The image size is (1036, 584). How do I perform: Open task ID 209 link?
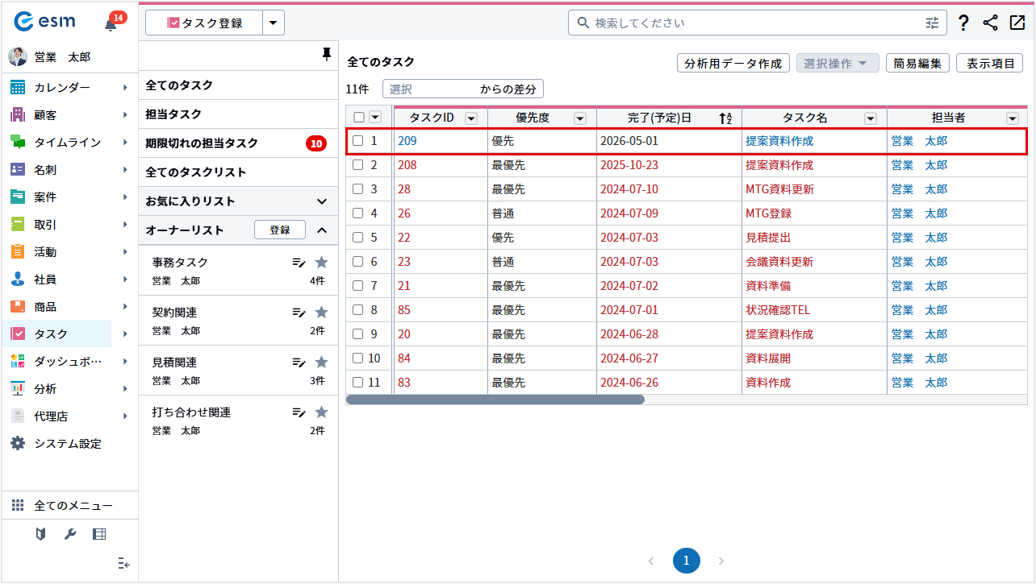[407, 141]
